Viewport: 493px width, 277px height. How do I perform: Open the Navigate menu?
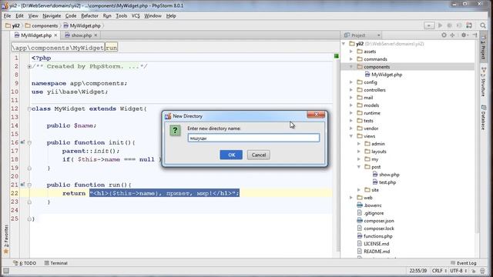[x=52, y=15]
